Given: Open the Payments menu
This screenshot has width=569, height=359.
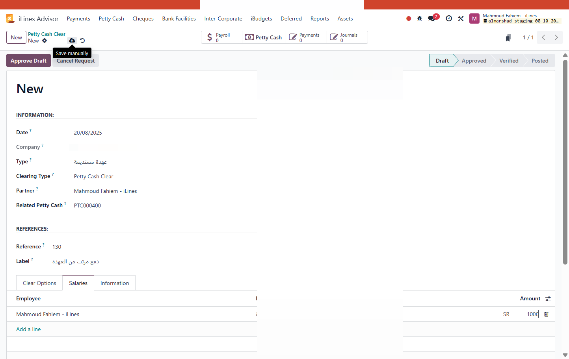Looking at the screenshot, I should (x=78, y=19).
